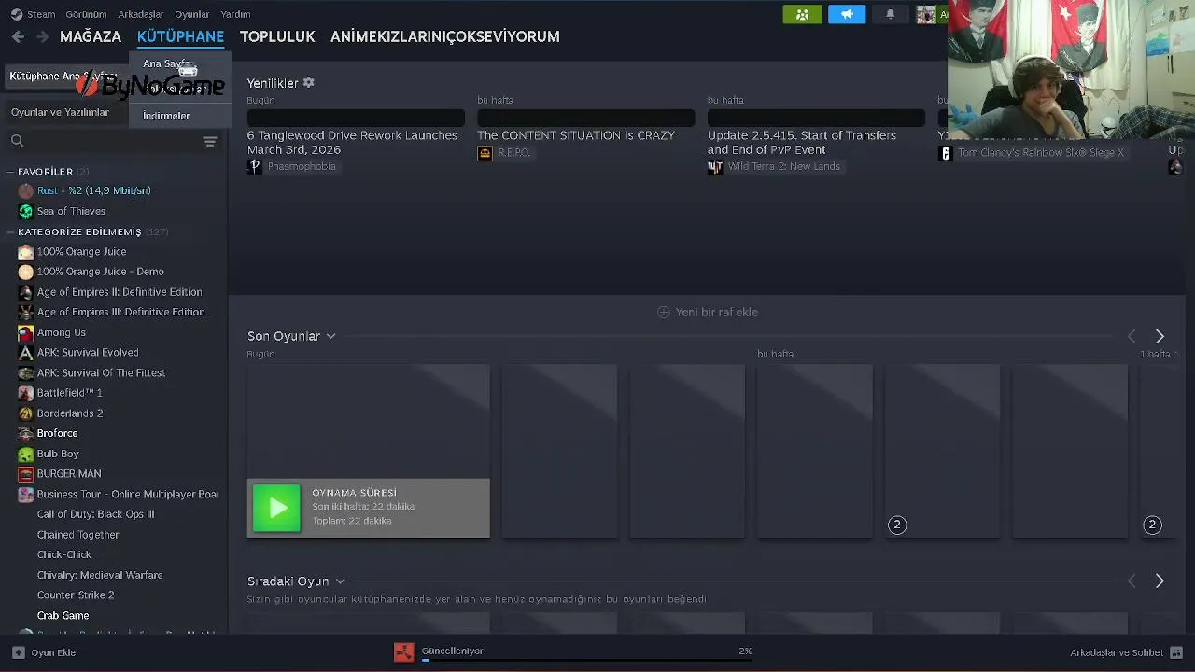Open the Son Oyunlar shelf dropdown
Screen dimensions: 1195x672
click(330, 336)
